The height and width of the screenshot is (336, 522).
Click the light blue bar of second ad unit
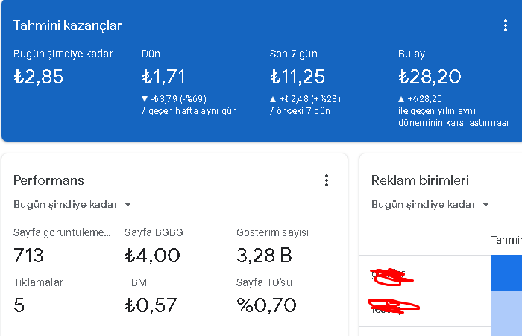506,308
